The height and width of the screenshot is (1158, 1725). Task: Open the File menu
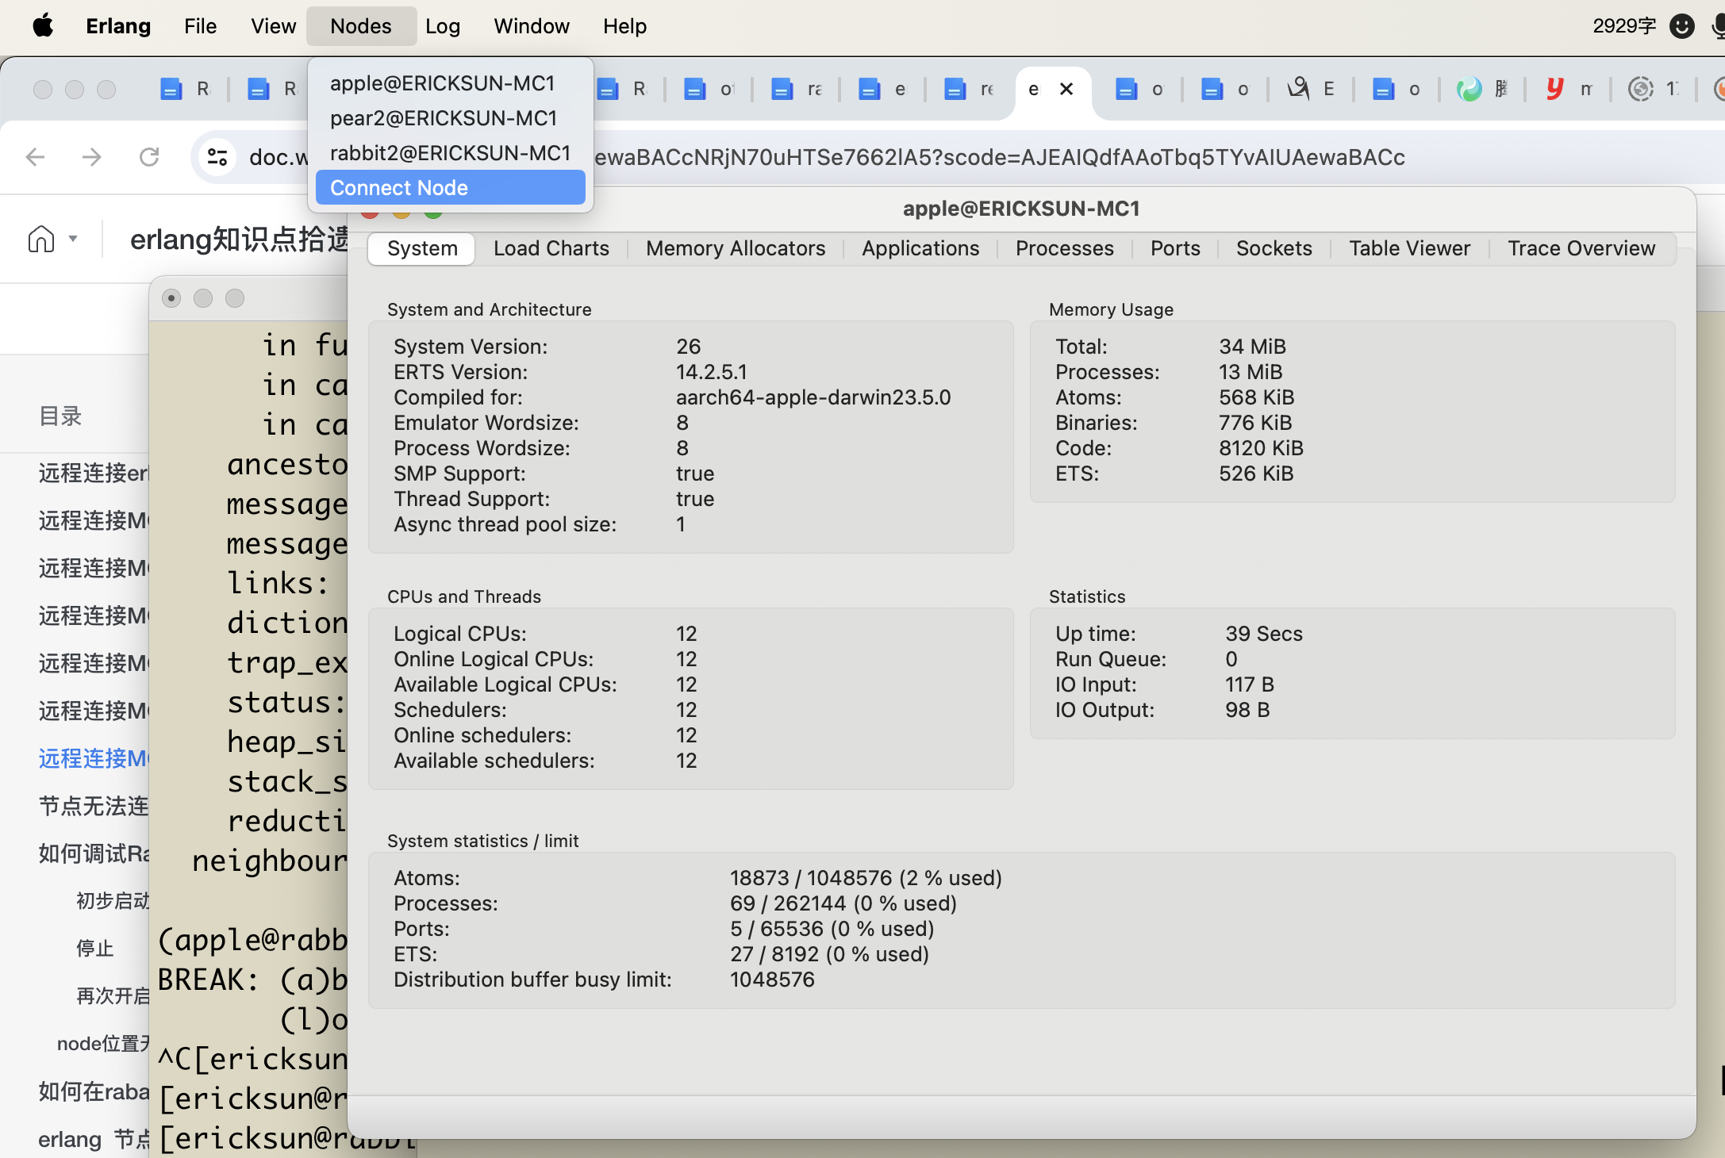(200, 26)
